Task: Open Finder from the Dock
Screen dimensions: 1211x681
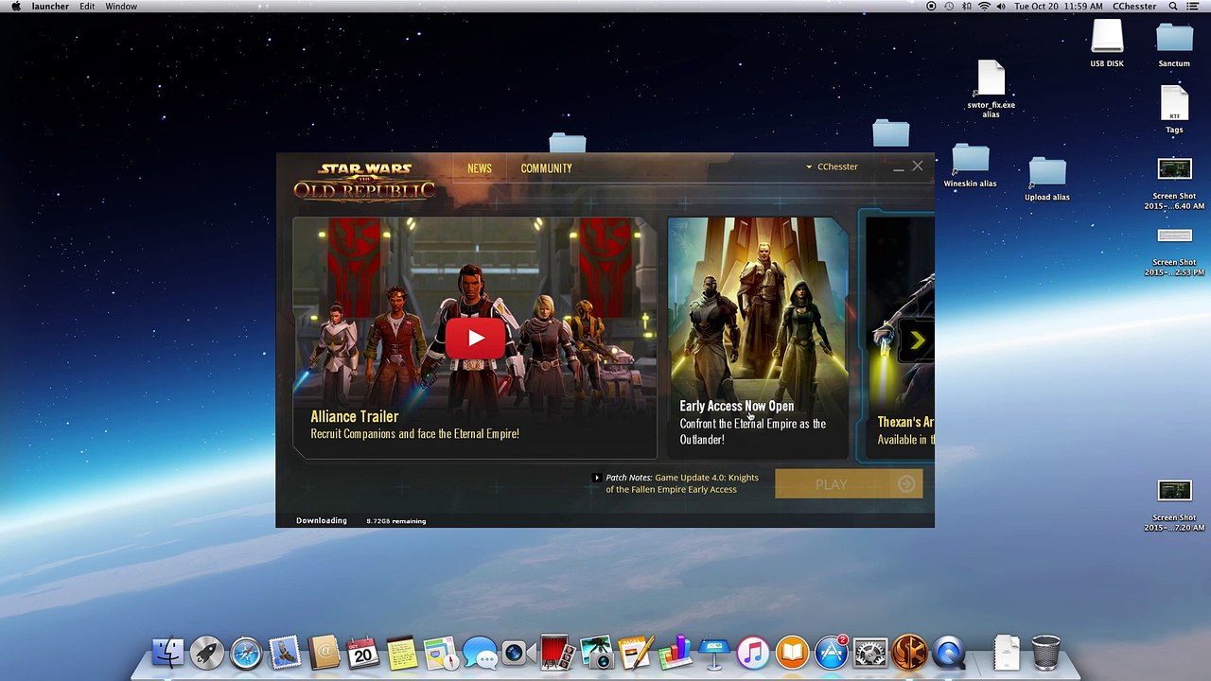Action: [x=167, y=652]
